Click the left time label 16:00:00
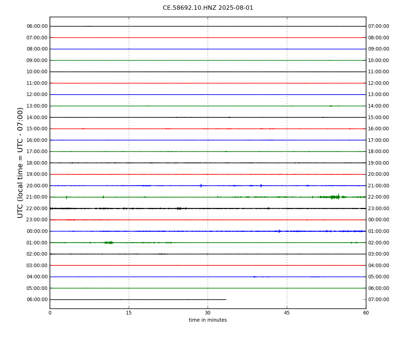 point(37,140)
